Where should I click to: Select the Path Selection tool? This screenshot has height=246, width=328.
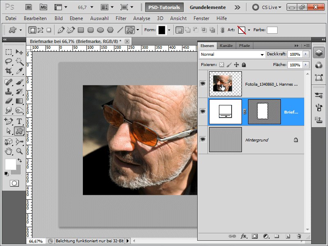(x=9, y=131)
